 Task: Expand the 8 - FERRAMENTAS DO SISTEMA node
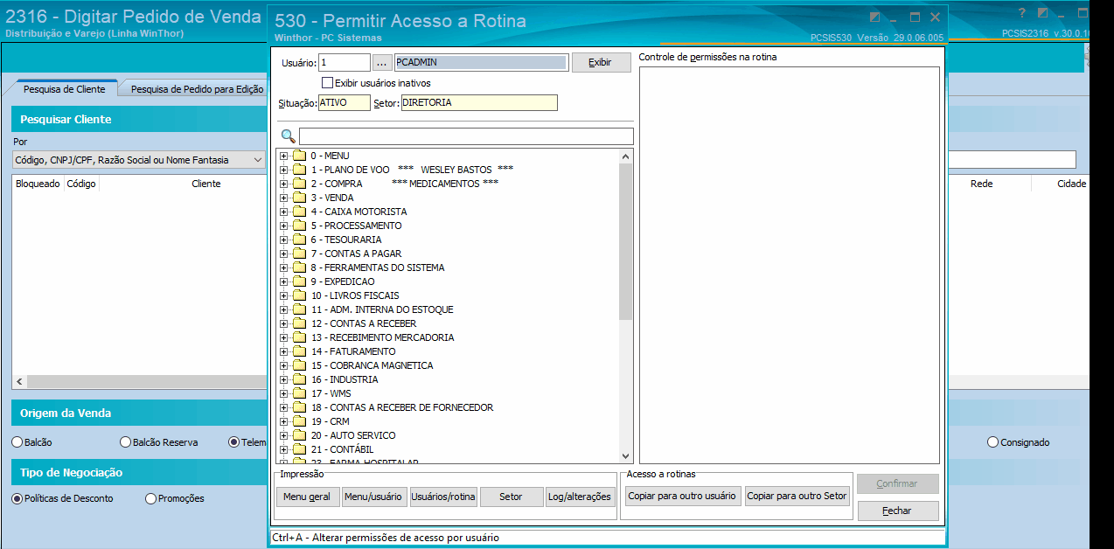click(x=283, y=268)
